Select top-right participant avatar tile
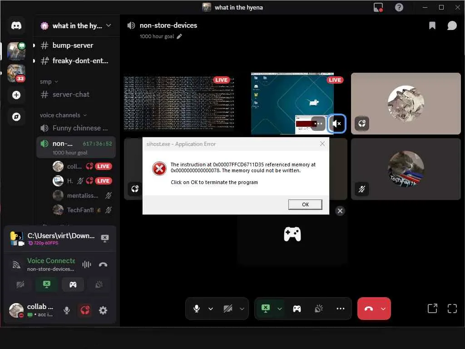Image resolution: width=465 pixels, height=349 pixels. click(406, 103)
